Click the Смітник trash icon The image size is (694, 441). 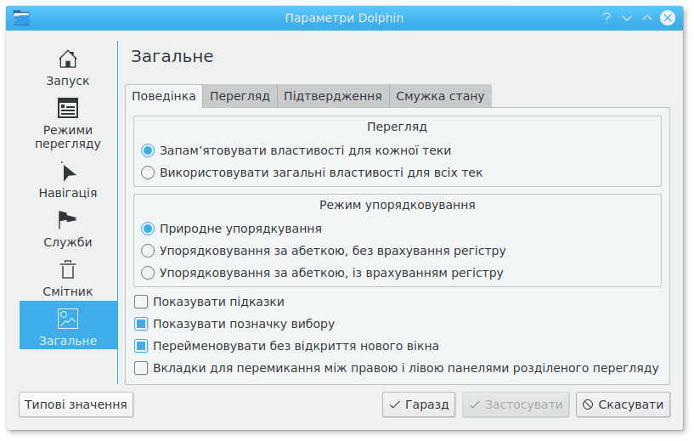click(x=68, y=270)
